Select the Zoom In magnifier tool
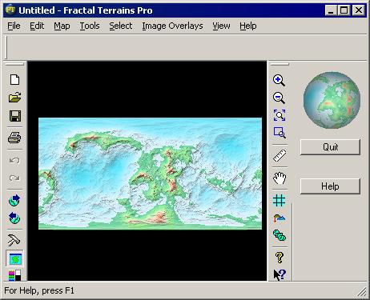 (280, 80)
